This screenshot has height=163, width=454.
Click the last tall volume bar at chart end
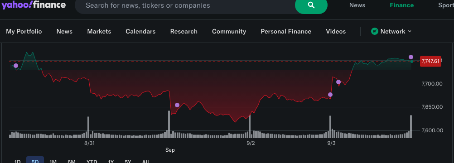411,126
